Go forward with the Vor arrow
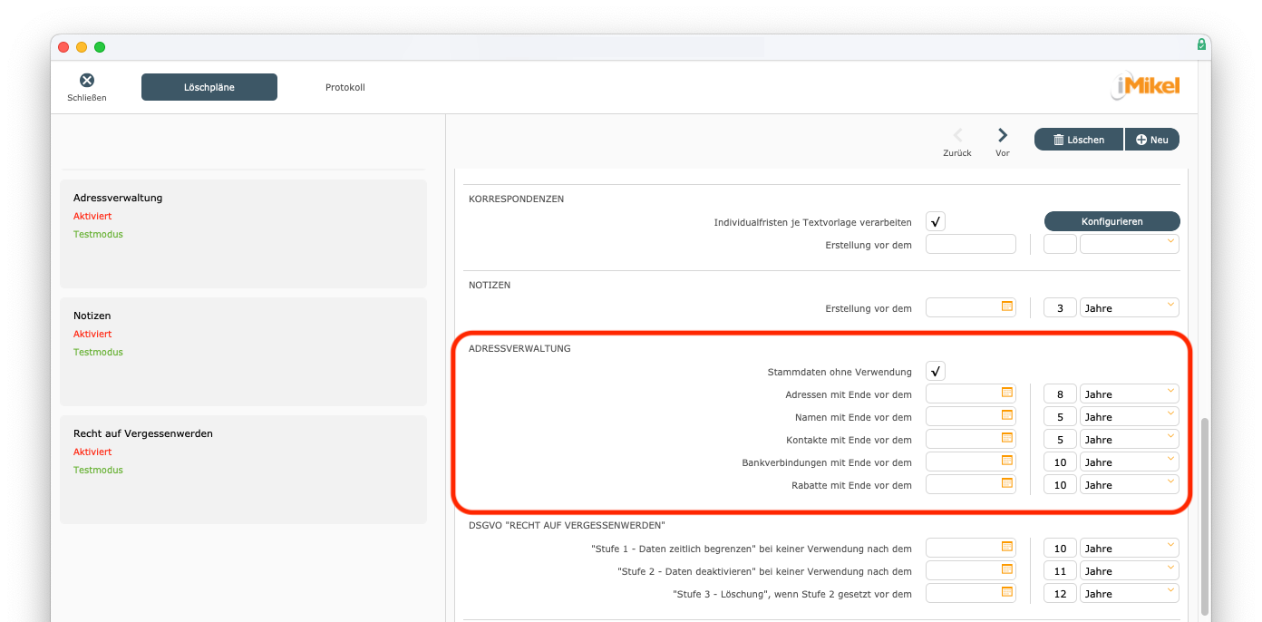 pyautogui.click(x=1002, y=136)
